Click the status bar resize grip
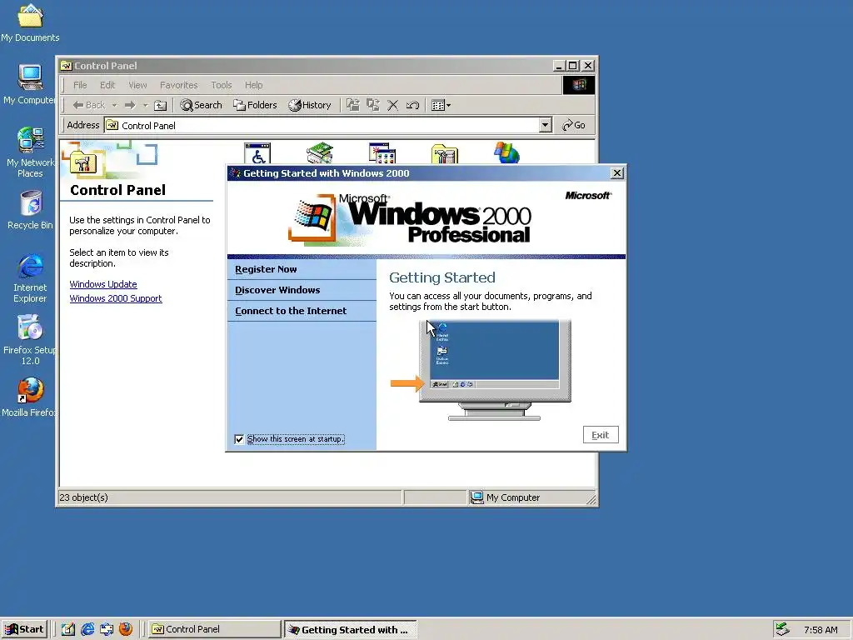Image resolution: width=853 pixels, height=640 pixels. pos(591,499)
